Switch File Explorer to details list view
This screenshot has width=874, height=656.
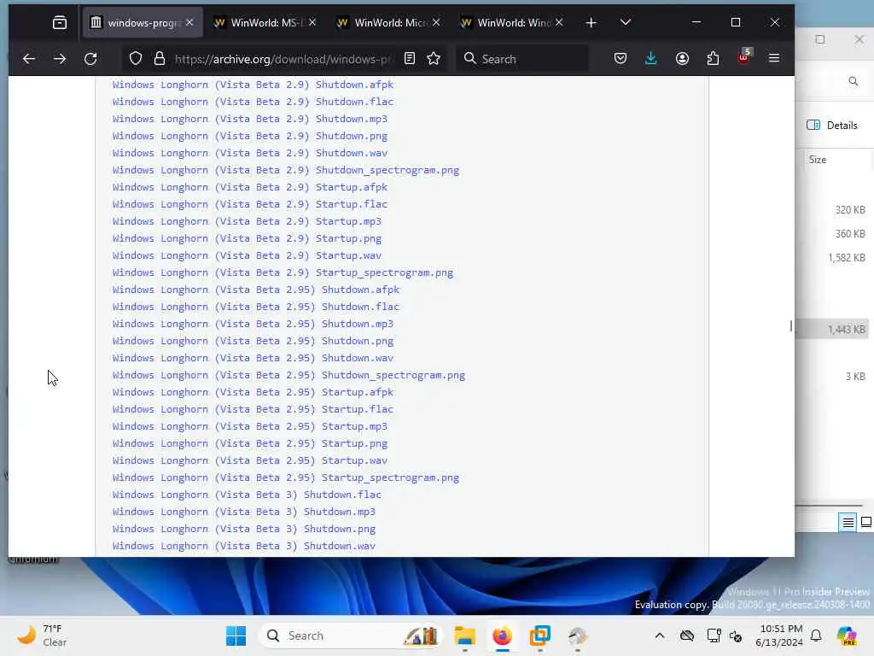click(848, 522)
